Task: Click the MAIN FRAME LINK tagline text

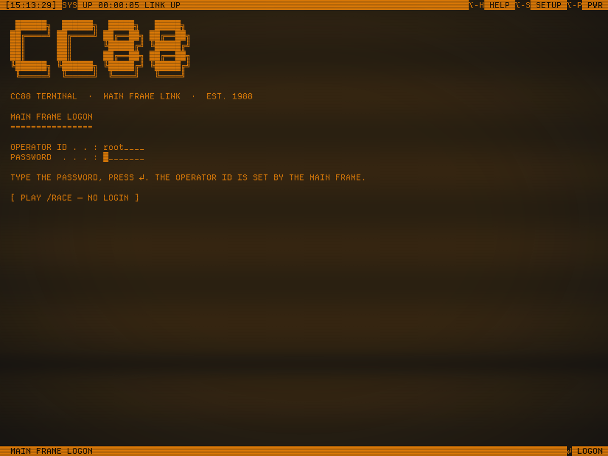Action: click(142, 96)
